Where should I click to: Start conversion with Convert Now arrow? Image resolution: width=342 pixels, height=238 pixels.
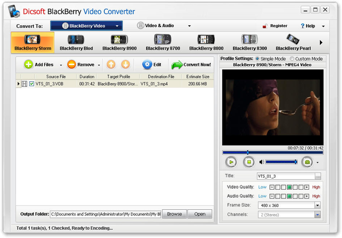177,65
